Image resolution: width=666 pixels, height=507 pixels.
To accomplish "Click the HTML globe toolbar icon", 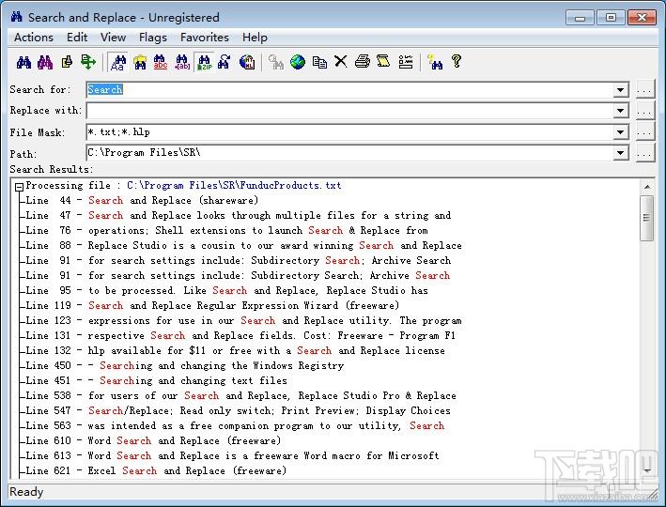I will (x=247, y=62).
